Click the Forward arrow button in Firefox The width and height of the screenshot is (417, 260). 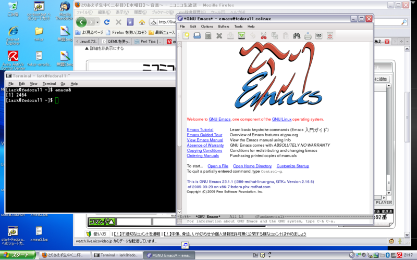click(91, 22)
